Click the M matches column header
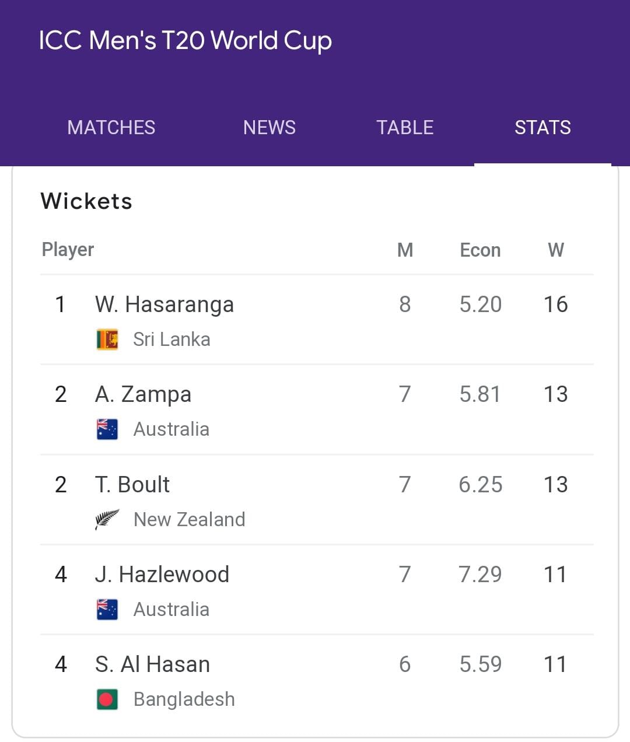Viewport: 630px width, 742px height. tap(405, 250)
